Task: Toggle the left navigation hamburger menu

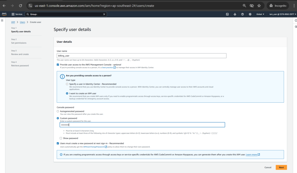Action: pos(2,21)
